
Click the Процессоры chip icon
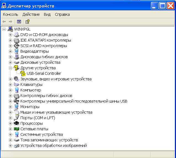tap(17, 123)
